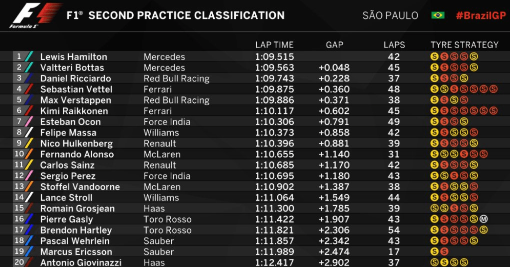Click the first tyre icon in Lewis Hamilton's row

[434, 56]
